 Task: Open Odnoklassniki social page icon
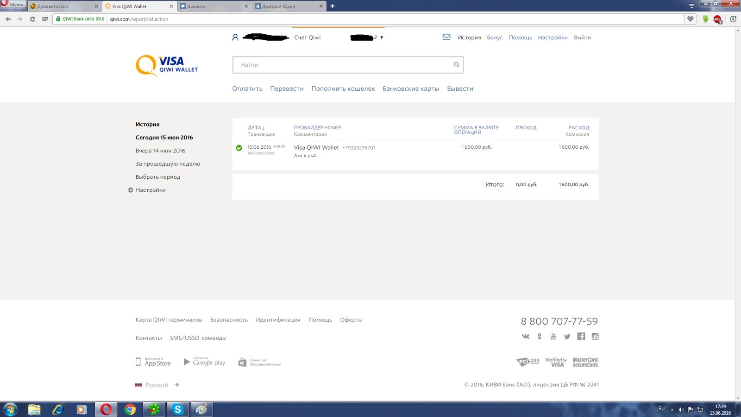pos(540,336)
